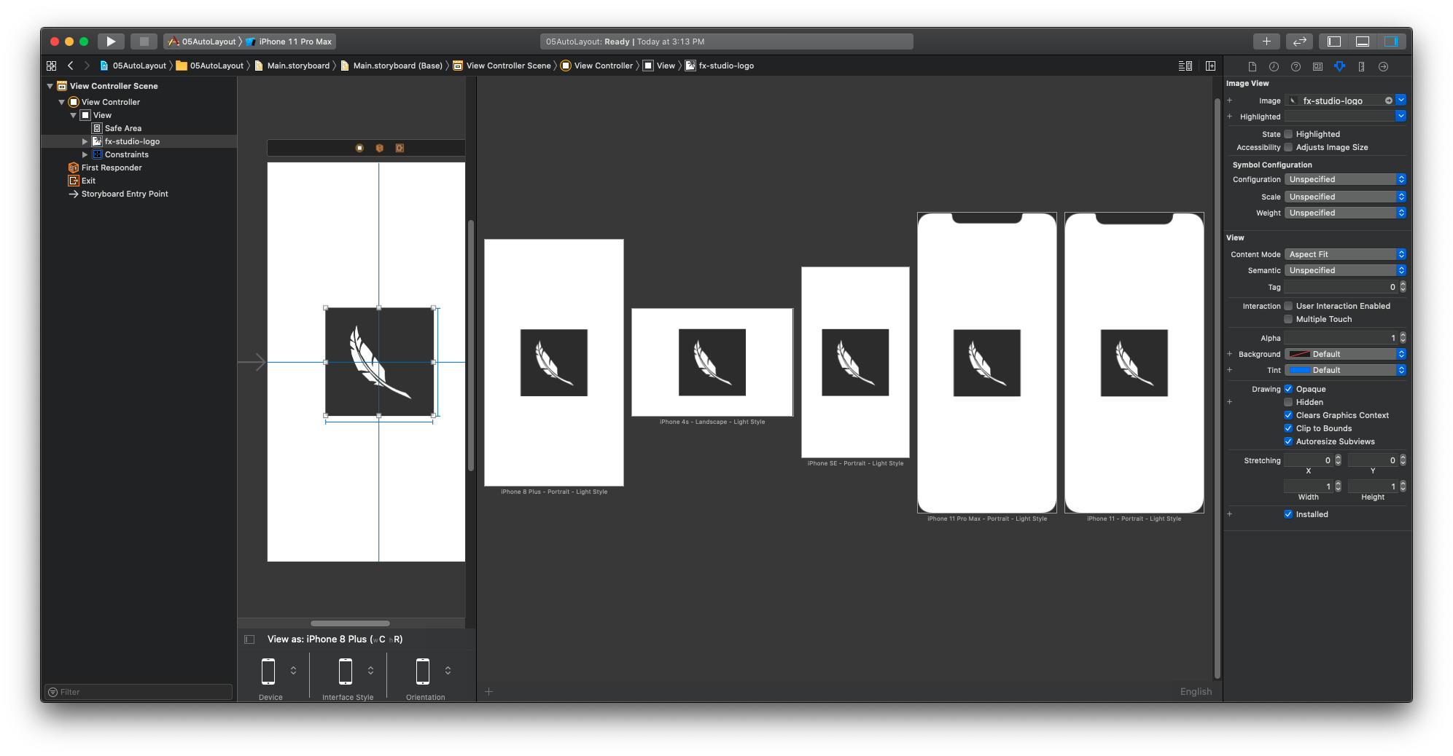Enable Adjusts Image Size checkbox
Screen dimensions: 1453x756
tap(1288, 147)
